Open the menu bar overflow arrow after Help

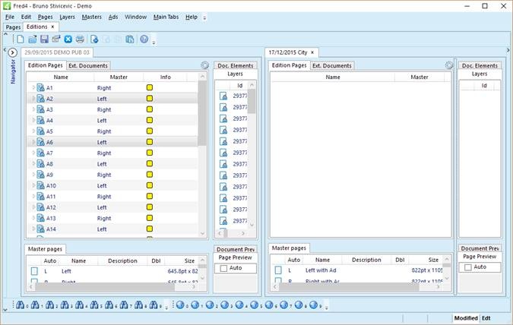tap(204, 17)
